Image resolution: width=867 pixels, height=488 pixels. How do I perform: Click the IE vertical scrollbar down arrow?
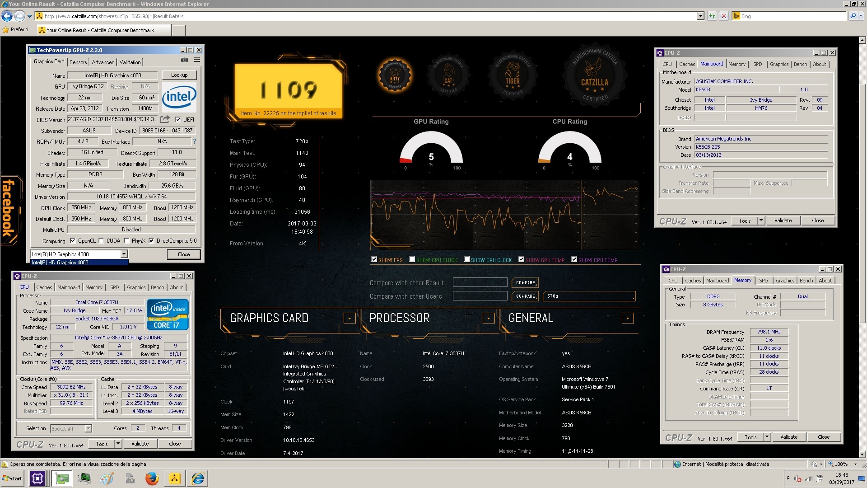862,455
